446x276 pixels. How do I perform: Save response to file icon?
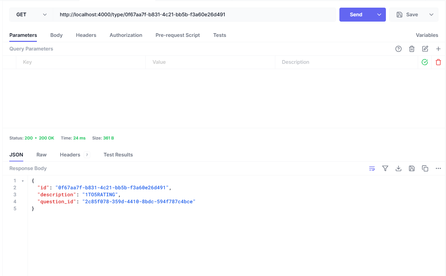412,168
